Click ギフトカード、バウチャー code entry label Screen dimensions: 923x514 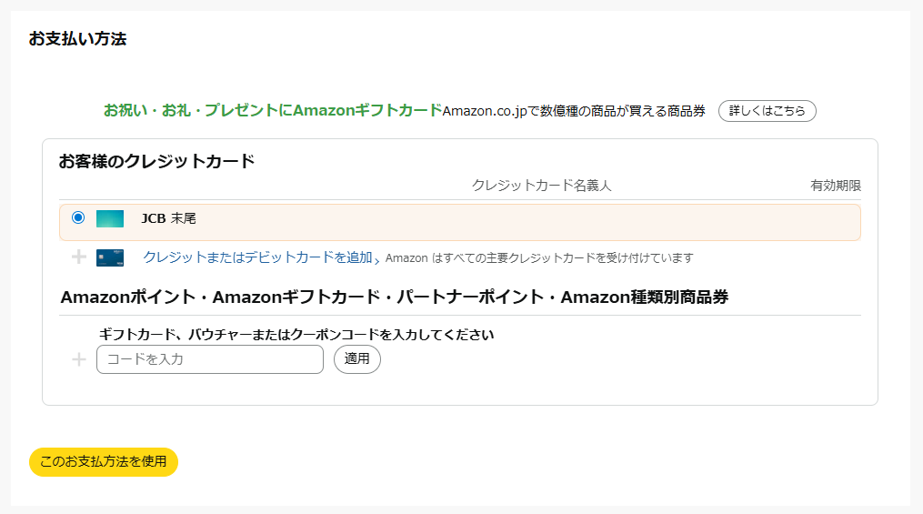tap(296, 335)
